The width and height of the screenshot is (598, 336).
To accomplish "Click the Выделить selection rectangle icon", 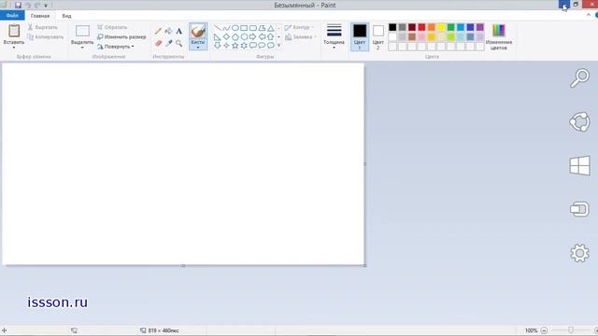I will click(82, 31).
